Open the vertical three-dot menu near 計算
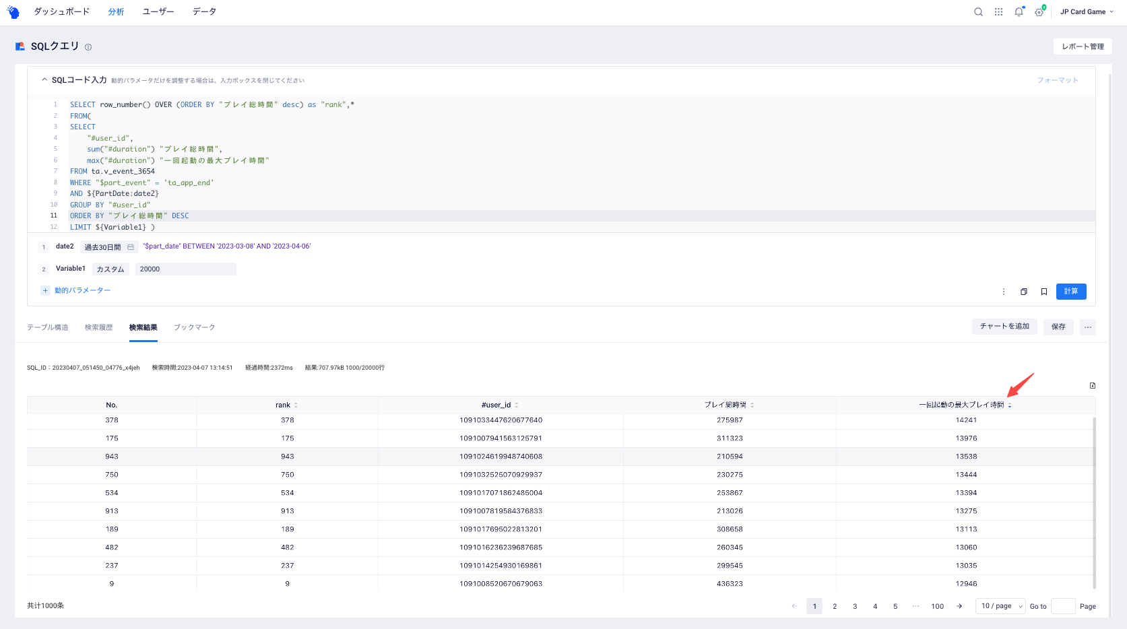The width and height of the screenshot is (1127, 629). coord(1004,292)
